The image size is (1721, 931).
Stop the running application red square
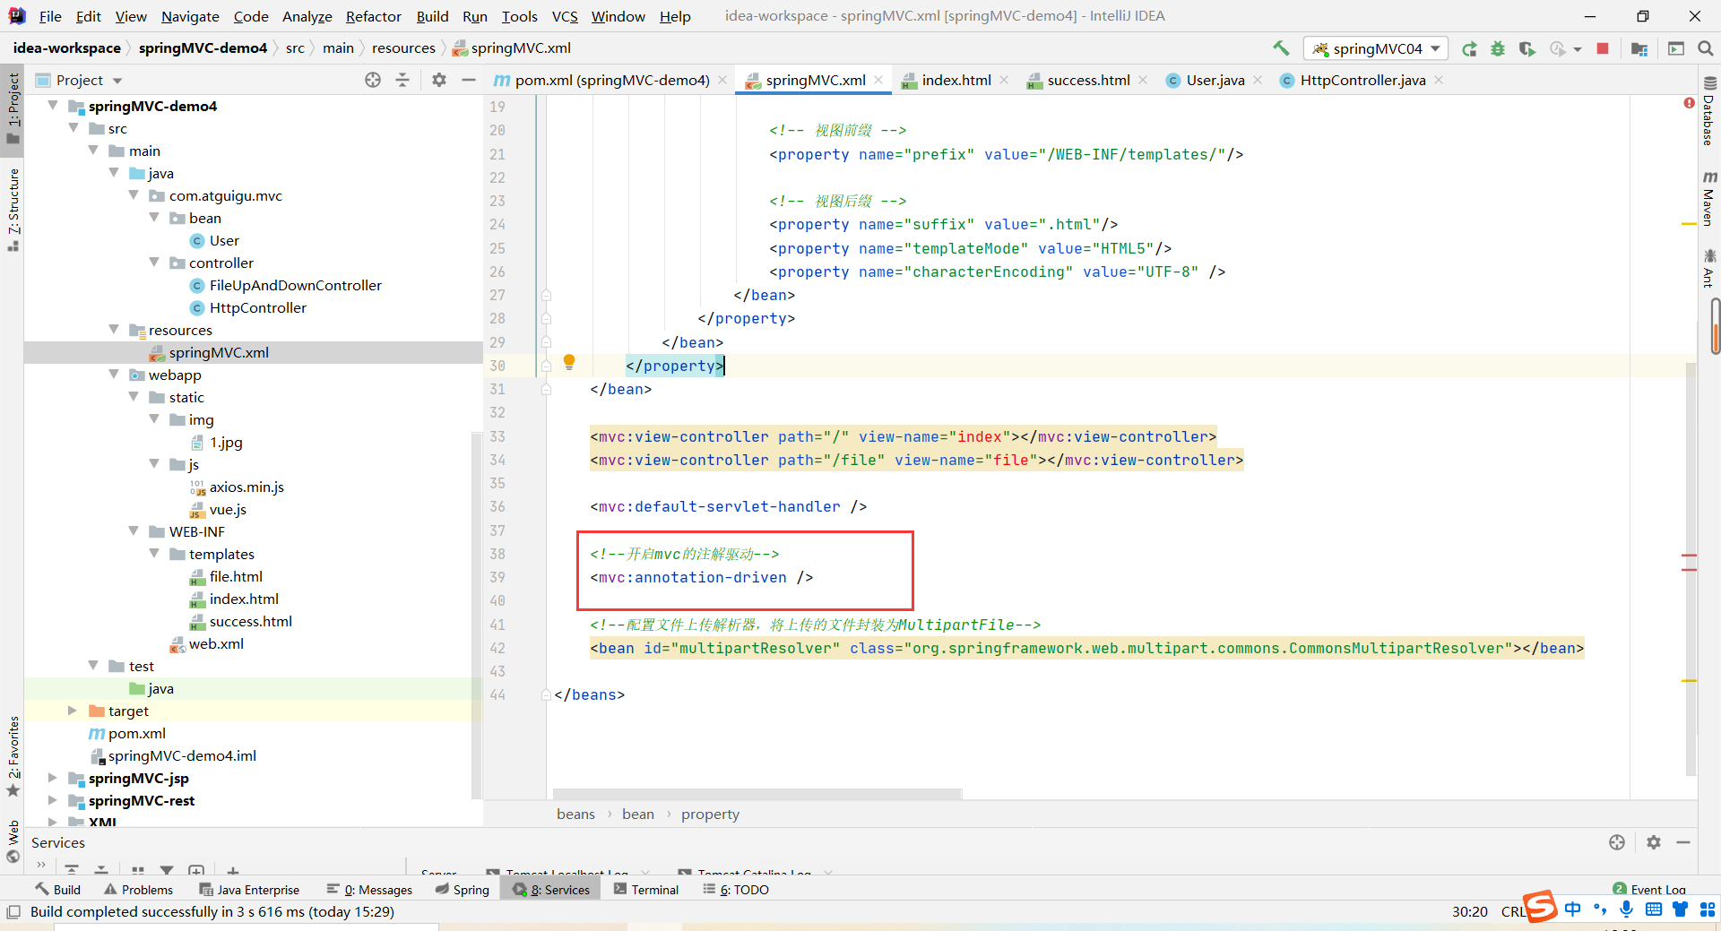[1603, 48]
